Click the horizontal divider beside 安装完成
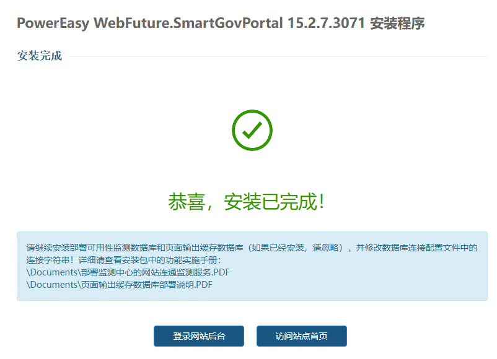Image resolution: width=497 pixels, height=359 pixels. pyautogui.click(x=278, y=56)
